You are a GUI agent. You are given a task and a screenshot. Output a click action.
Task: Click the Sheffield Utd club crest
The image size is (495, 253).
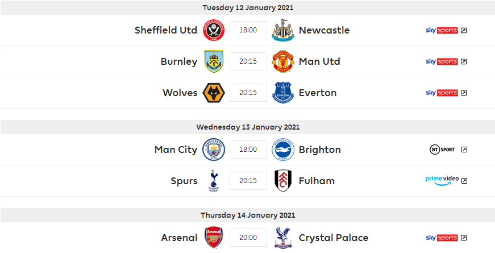tap(214, 30)
